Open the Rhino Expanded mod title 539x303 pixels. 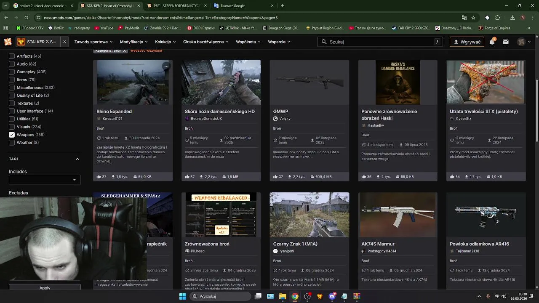[x=114, y=112]
